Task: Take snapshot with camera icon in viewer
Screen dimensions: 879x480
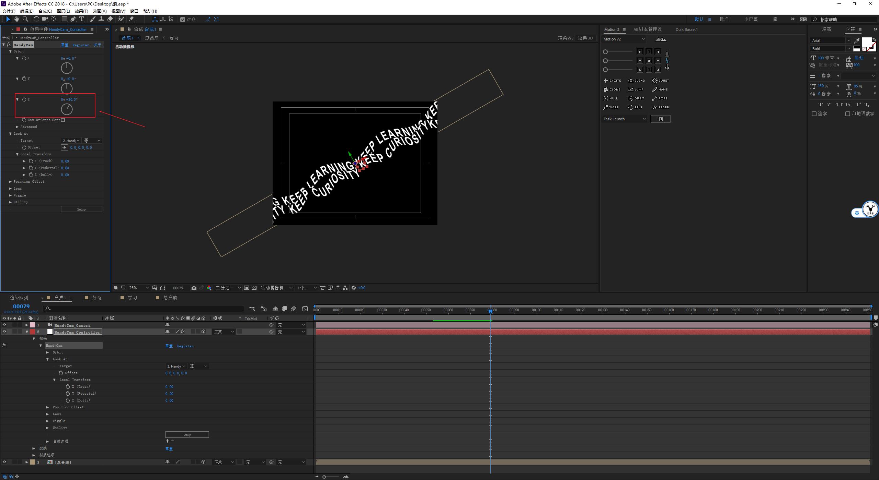Action: (194, 288)
